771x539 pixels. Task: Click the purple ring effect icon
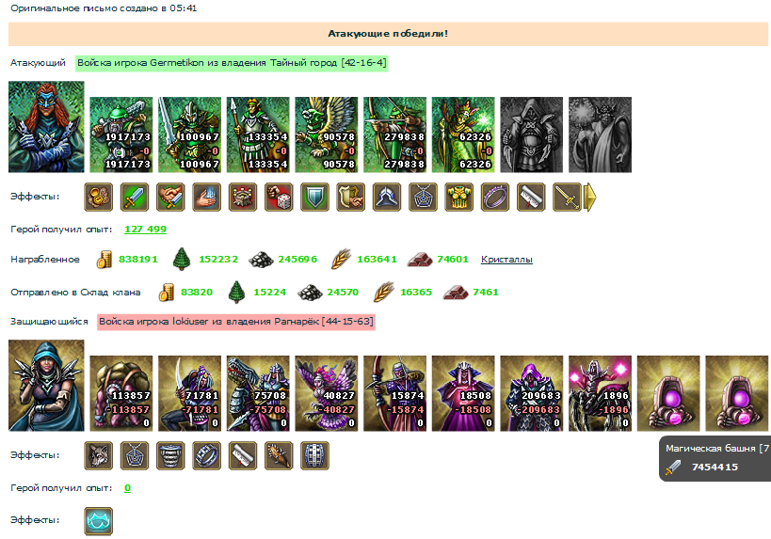(x=494, y=197)
